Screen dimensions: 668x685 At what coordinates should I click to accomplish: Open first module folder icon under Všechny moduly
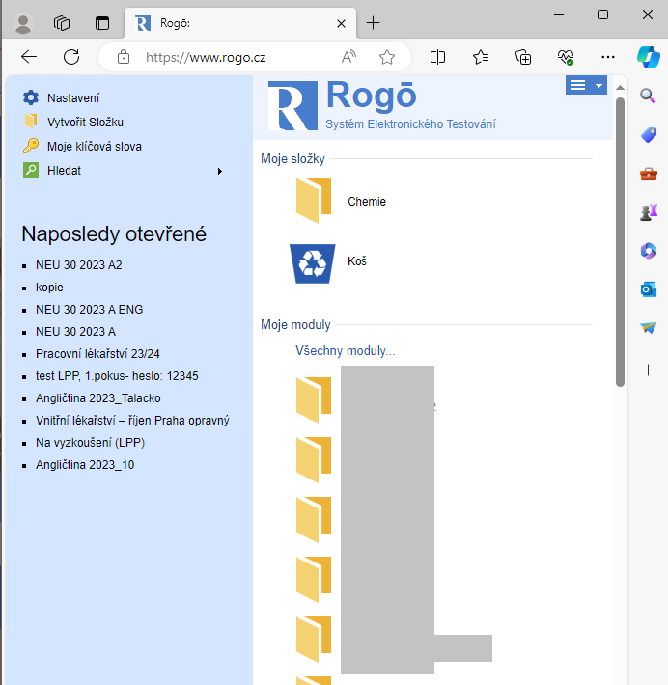point(314,399)
